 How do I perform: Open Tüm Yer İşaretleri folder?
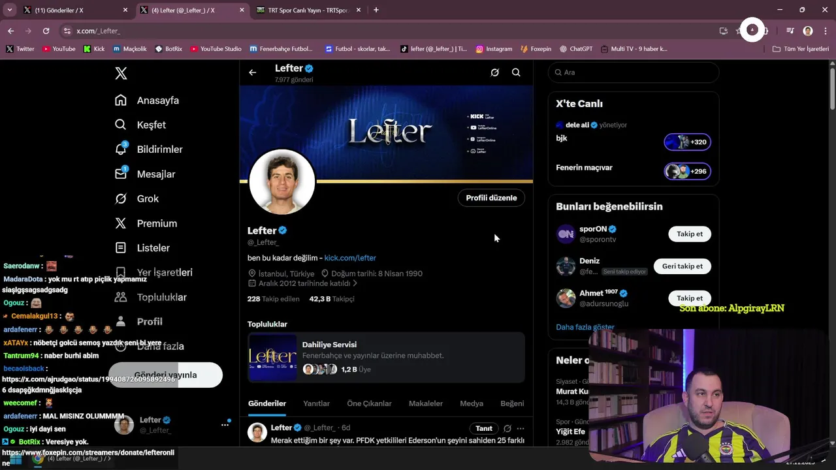click(x=801, y=49)
